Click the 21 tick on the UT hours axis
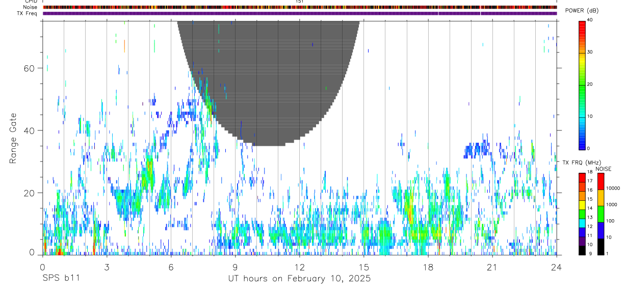This screenshot has height=289, width=626. [x=492, y=267]
